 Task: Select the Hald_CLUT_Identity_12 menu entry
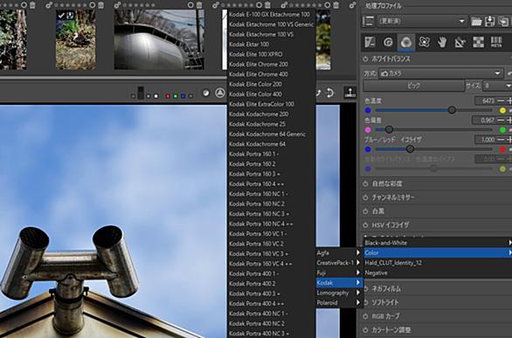(x=438, y=263)
